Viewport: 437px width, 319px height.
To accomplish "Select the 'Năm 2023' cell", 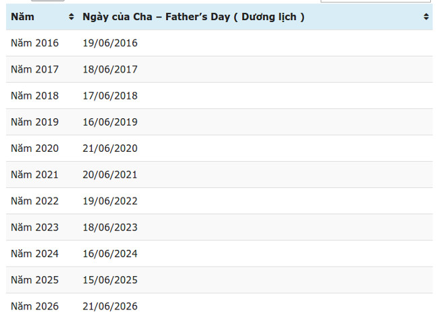I will pos(35,227).
